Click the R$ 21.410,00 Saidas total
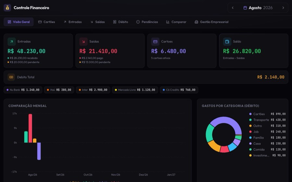Image resolution: width=292 pixels, height=182 pixels. (98, 51)
